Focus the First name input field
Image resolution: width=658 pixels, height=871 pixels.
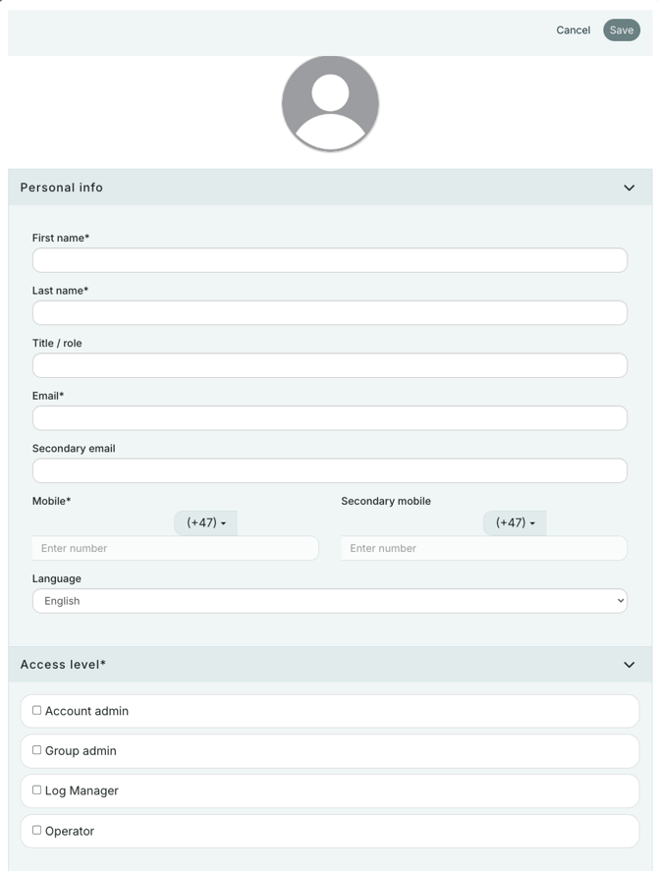click(x=330, y=260)
